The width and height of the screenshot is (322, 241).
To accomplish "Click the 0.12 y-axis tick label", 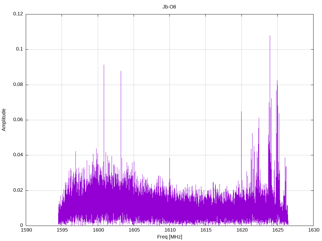I will pos(18,14).
